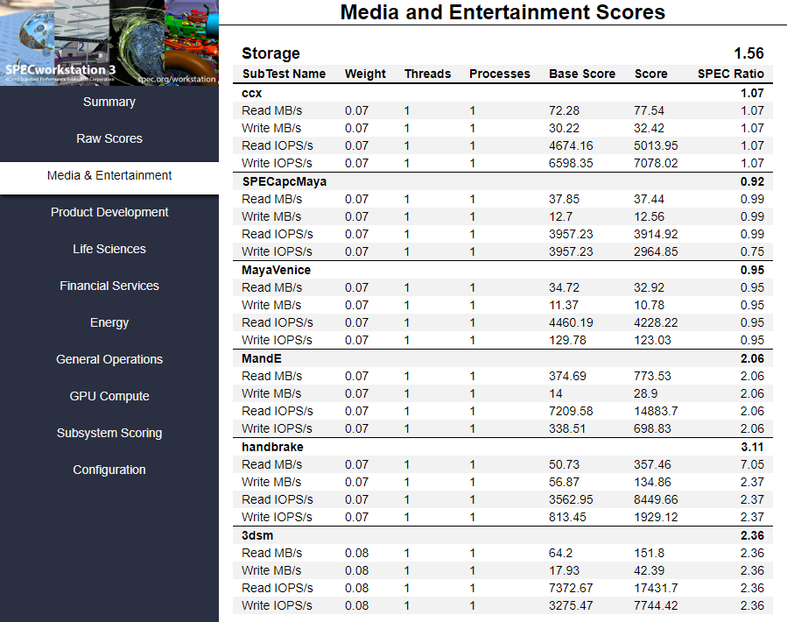
Task: Switch to Financial Services page
Action: coord(109,286)
